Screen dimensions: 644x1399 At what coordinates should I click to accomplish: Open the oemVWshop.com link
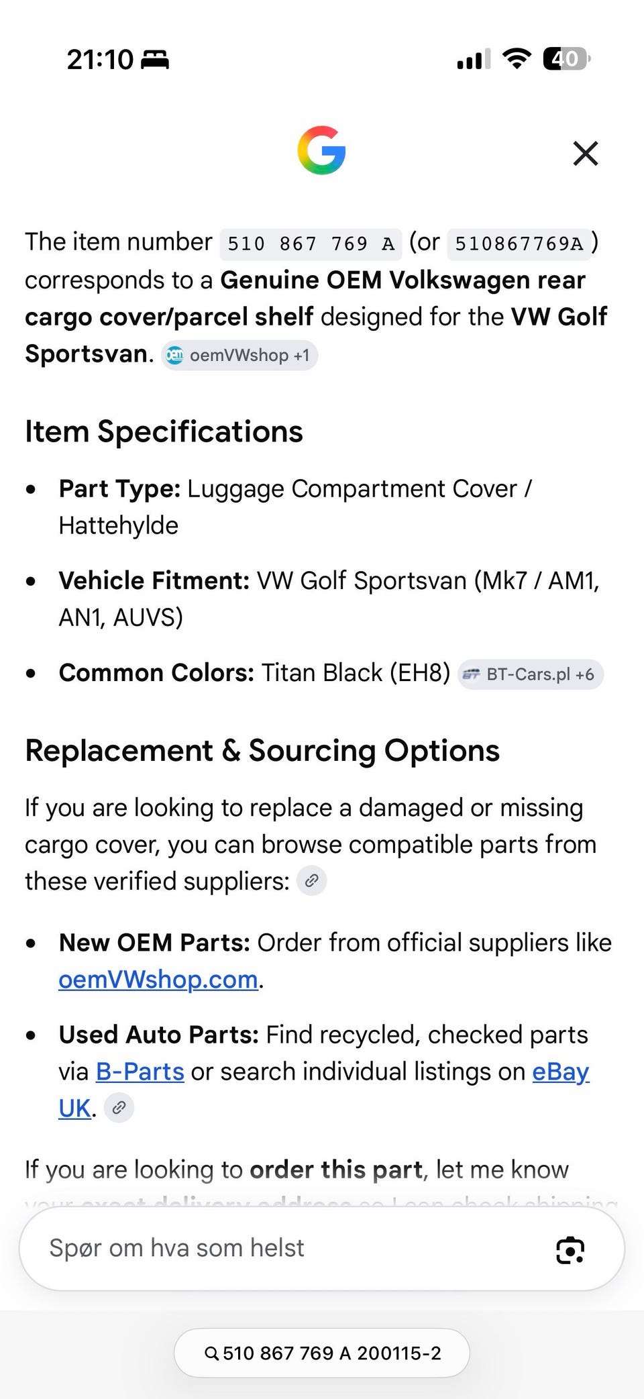point(158,980)
